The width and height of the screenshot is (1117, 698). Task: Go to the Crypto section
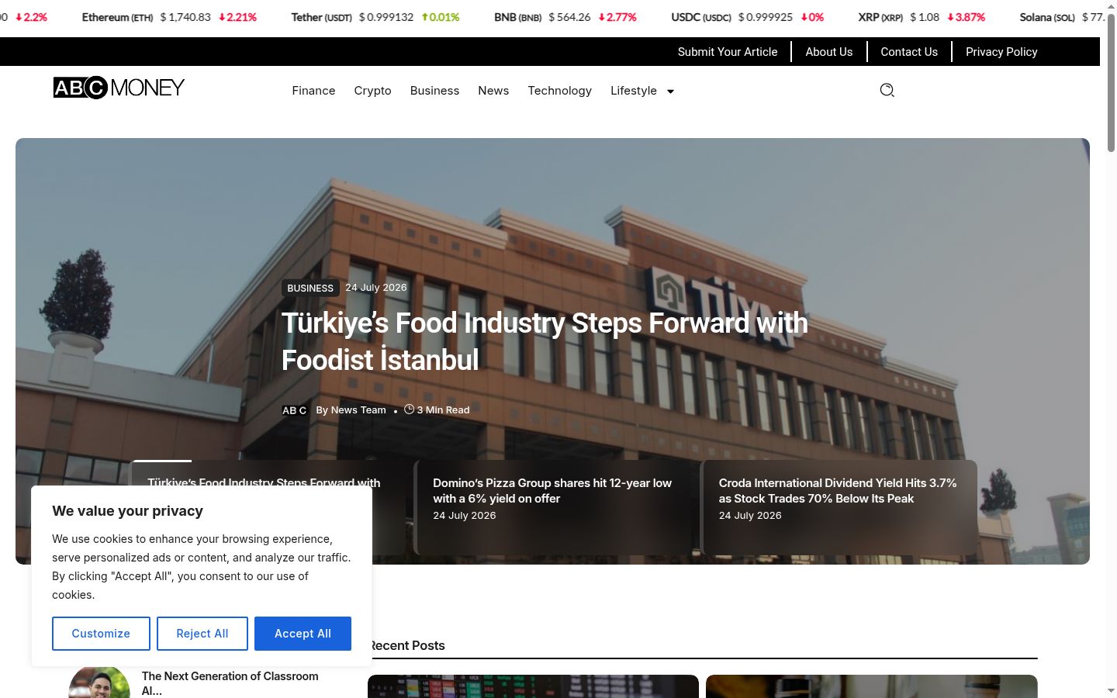372,91
